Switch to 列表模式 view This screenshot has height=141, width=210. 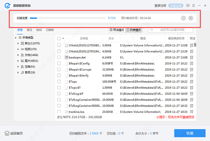(x=134, y=30)
